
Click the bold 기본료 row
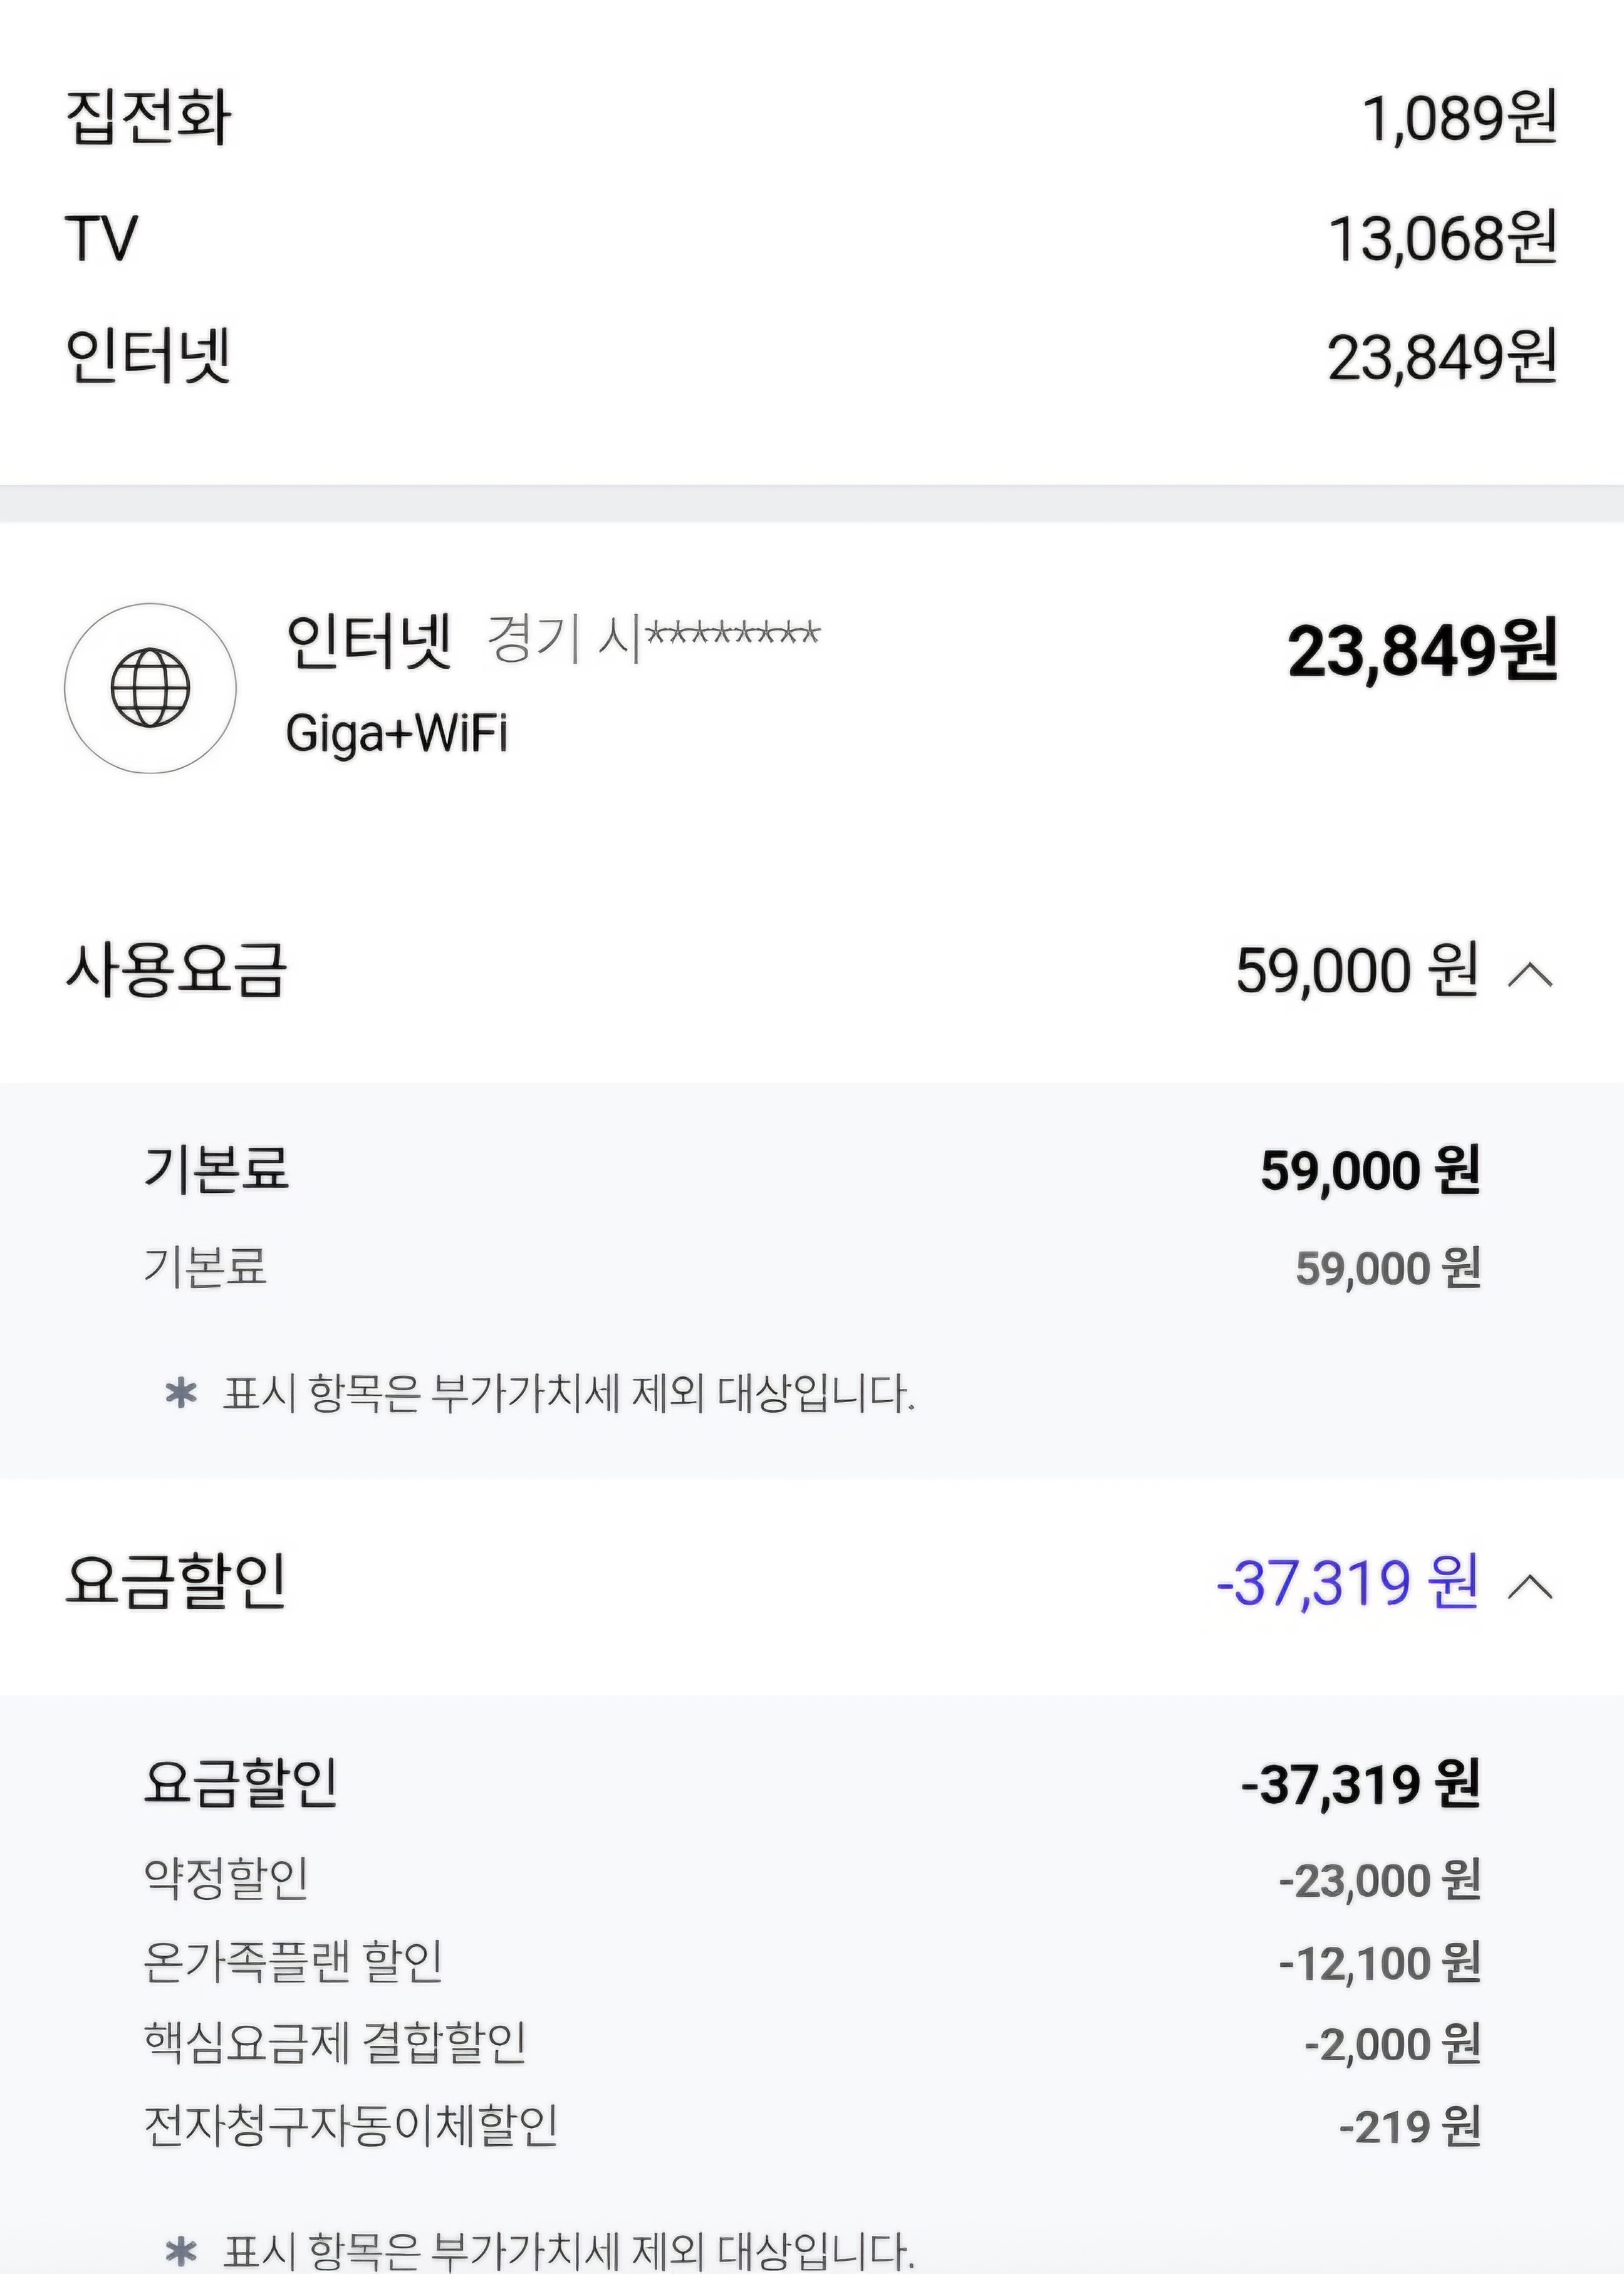point(811,1170)
